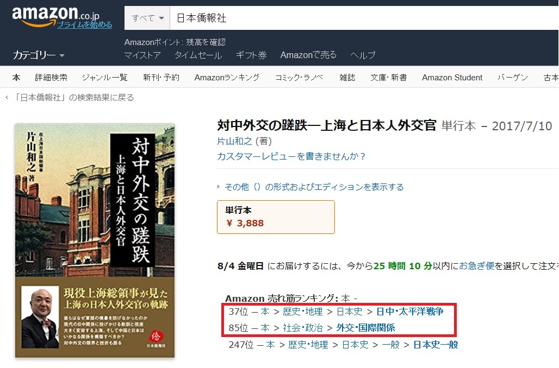This screenshot has height=368, width=559.
Task: Select Amazon Student in the books sub-navigation
Action: (x=452, y=78)
